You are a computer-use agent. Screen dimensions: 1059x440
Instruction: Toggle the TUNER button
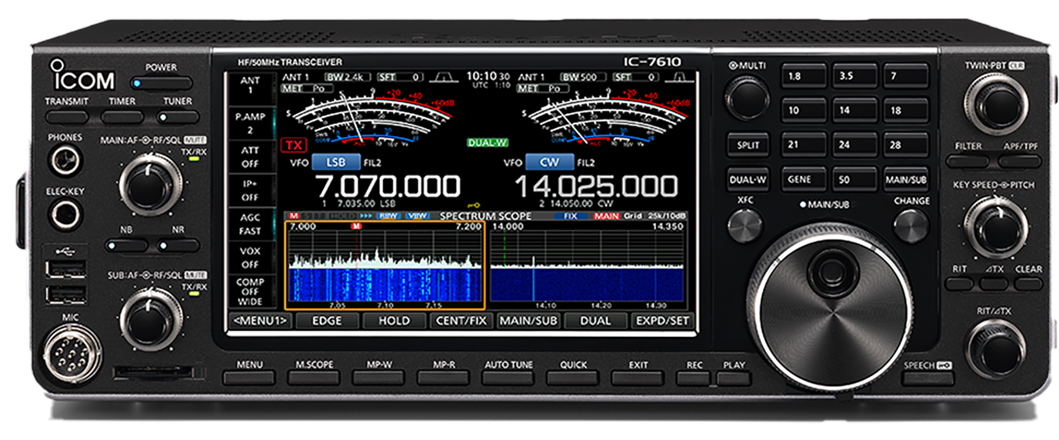point(177,117)
